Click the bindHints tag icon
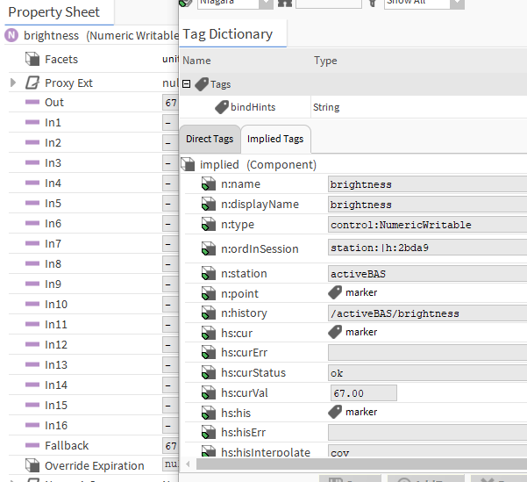This screenshot has width=527, height=482. point(223,107)
